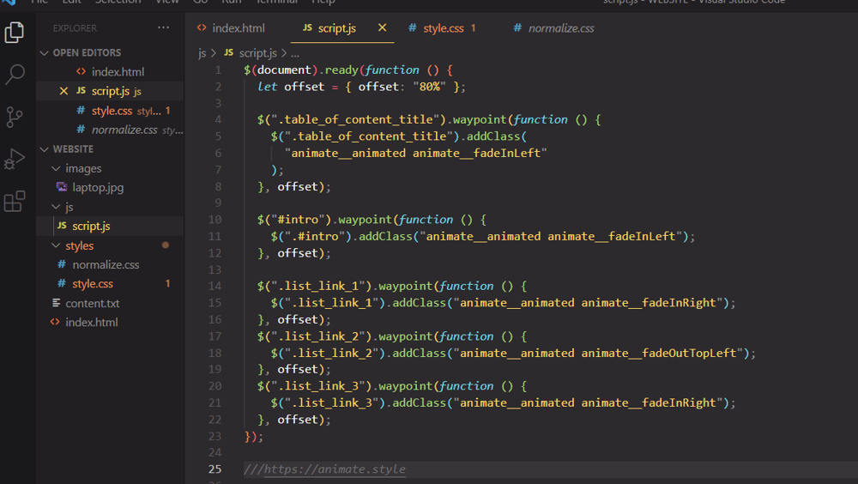Open the Explorer view in activity bar

tap(15, 33)
